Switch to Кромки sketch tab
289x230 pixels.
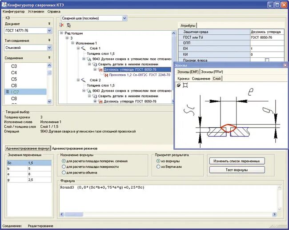183,79
